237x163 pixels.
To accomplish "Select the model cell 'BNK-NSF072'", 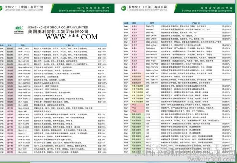I will click(x=24, y=99).
